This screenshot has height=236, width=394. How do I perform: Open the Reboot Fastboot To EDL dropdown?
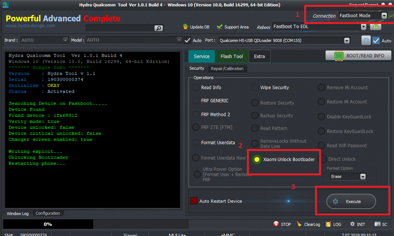[x=364, y=27]
